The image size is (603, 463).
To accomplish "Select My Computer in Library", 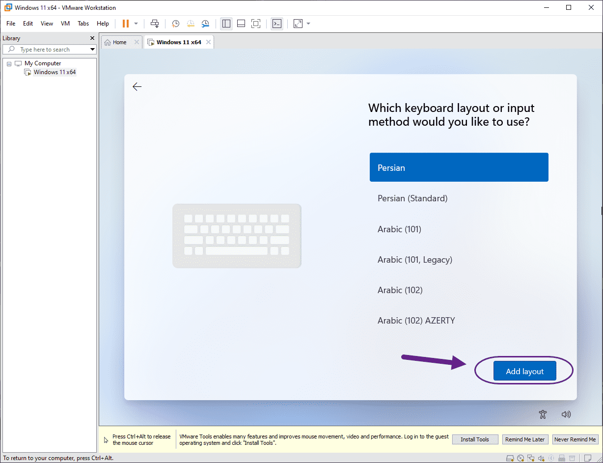I will tap(43, 63).
